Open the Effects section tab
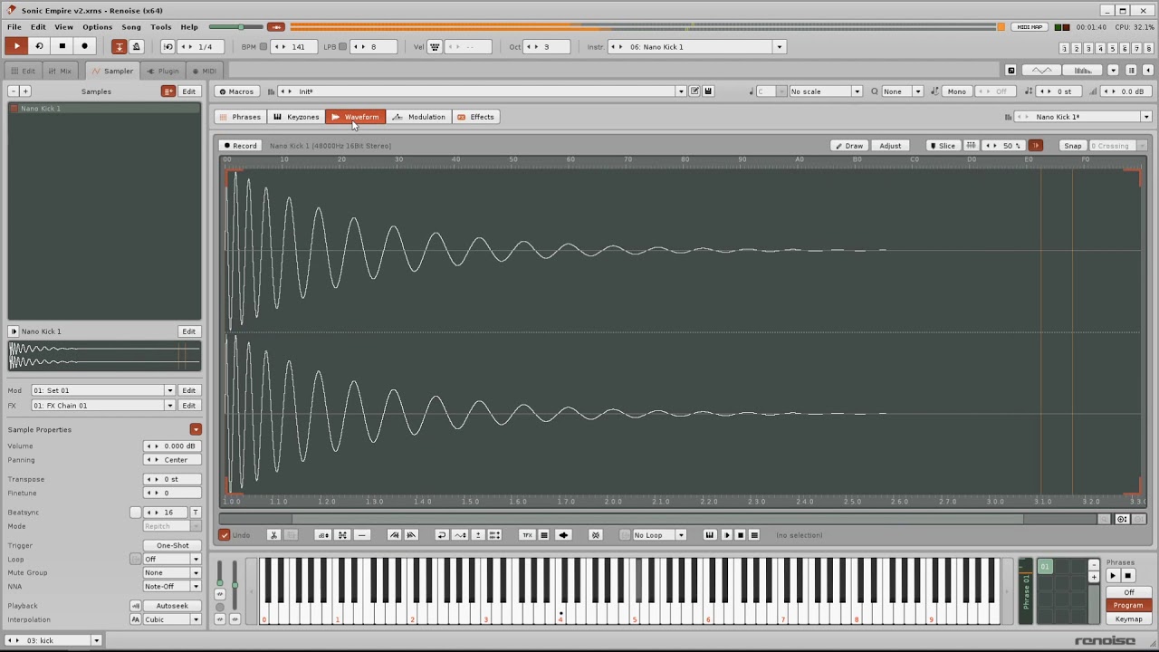This screenshot has width=1159, height=652. pyautogui.click(x=475, y=117)
